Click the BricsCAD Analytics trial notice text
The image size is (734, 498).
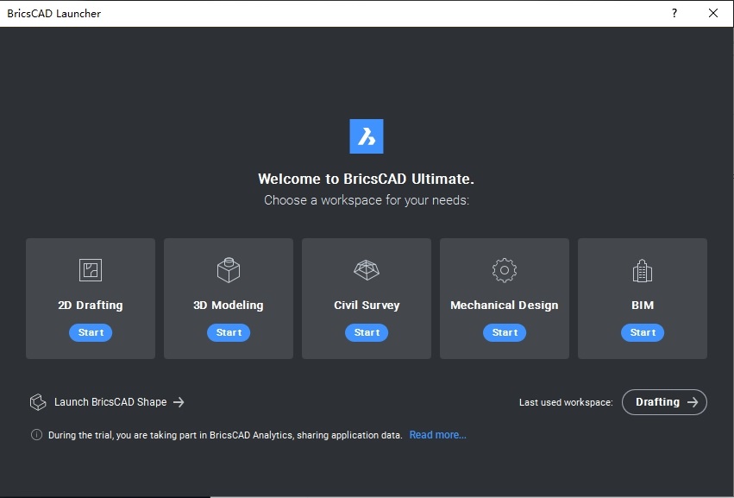(225, 435)
